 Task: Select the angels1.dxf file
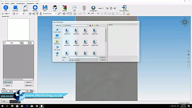(x=67, y=31)
